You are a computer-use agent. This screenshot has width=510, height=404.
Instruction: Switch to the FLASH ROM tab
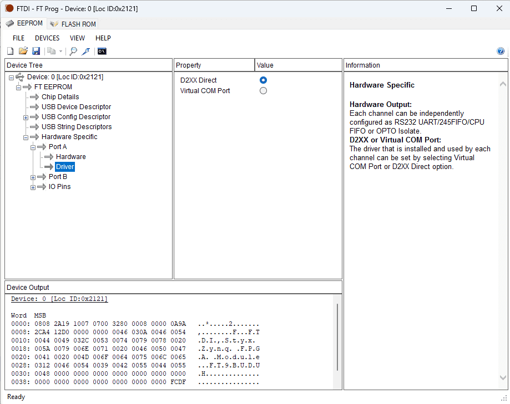click(x=73, y=24)
